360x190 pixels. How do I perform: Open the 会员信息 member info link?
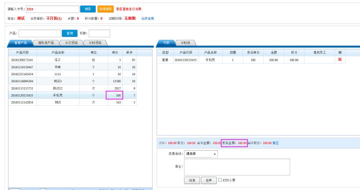(x=148, y=18)
